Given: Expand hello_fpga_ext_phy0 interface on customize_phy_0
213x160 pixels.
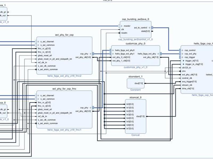Looking at the screenshot, I should tap(113, 50).
